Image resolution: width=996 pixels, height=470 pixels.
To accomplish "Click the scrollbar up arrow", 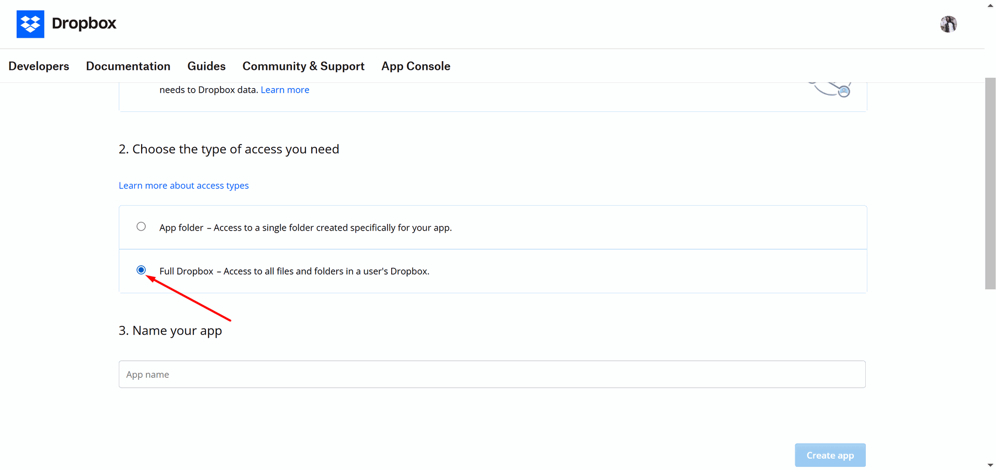I will point(990,5).
